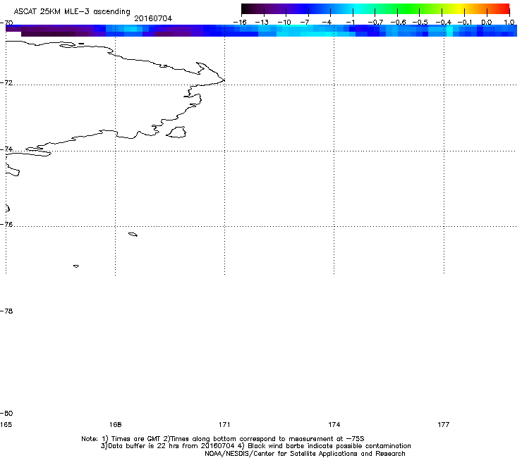Click the -0.6 color scale label

tap(398, 23)
